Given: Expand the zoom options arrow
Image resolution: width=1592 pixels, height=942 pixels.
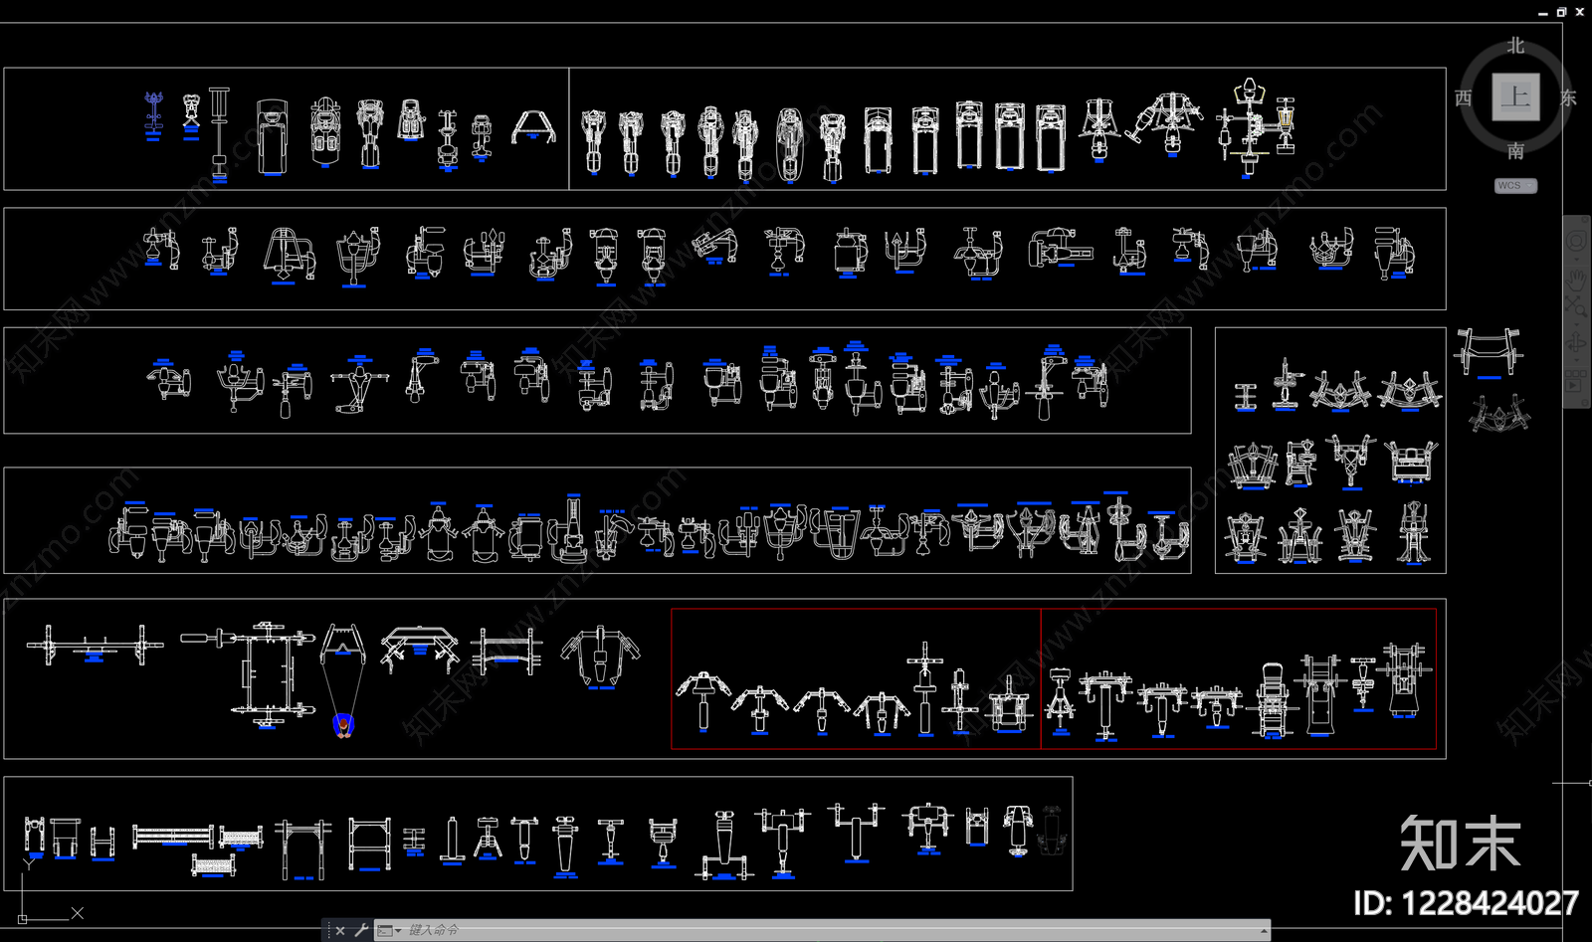Looking at the screenshot, I should [x=1576, y=324].
